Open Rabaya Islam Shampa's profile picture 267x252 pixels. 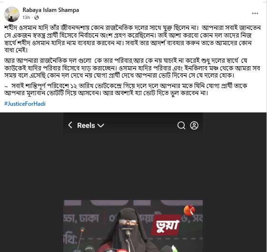[x=12, y=14]
